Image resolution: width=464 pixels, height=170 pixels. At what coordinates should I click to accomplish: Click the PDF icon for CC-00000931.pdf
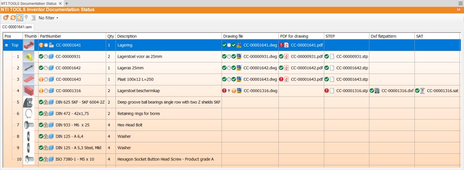287,57
